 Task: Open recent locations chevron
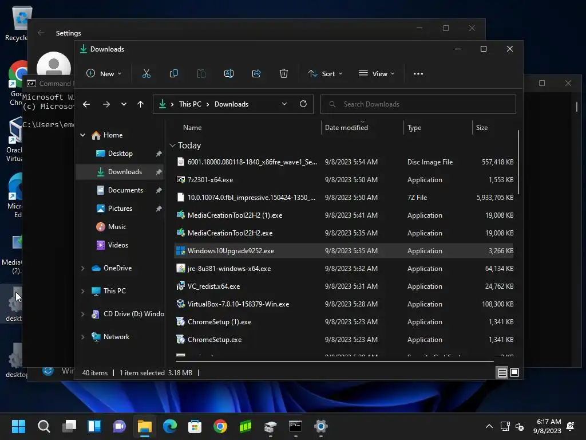124,104
